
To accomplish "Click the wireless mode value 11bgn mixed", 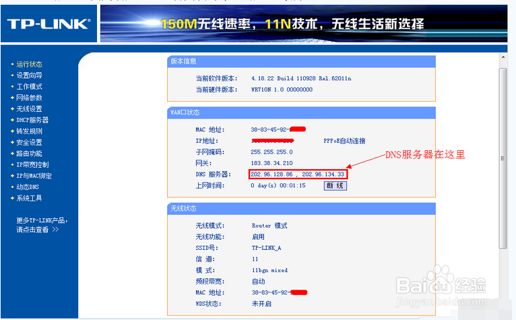I will pos(270,270).
